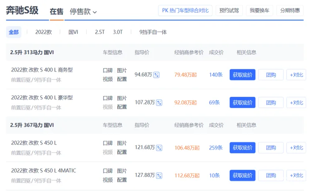Click the 2.5升 313马力 国VI group header

coord(32,52)
